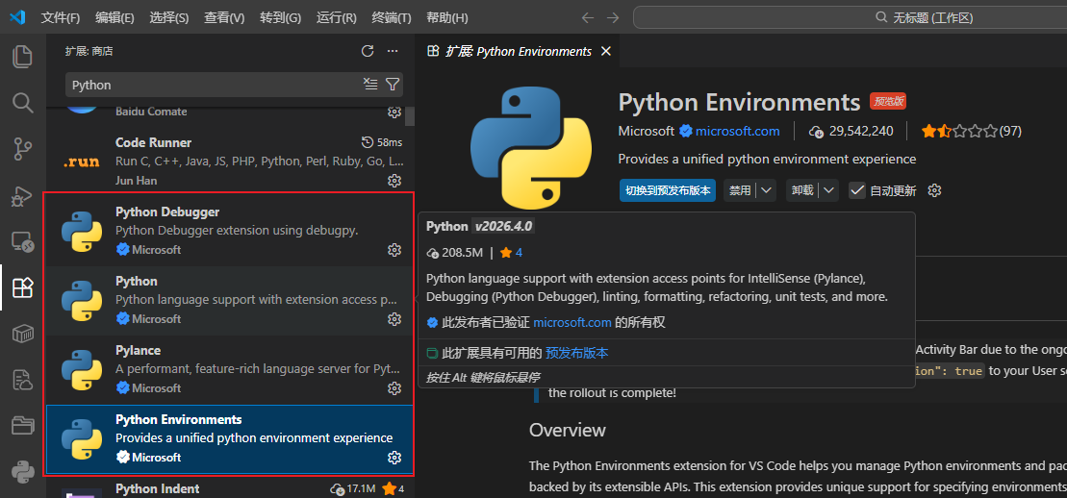Open the Explorer view in activity bar
1067x498 pixels.
coord(22,57)
